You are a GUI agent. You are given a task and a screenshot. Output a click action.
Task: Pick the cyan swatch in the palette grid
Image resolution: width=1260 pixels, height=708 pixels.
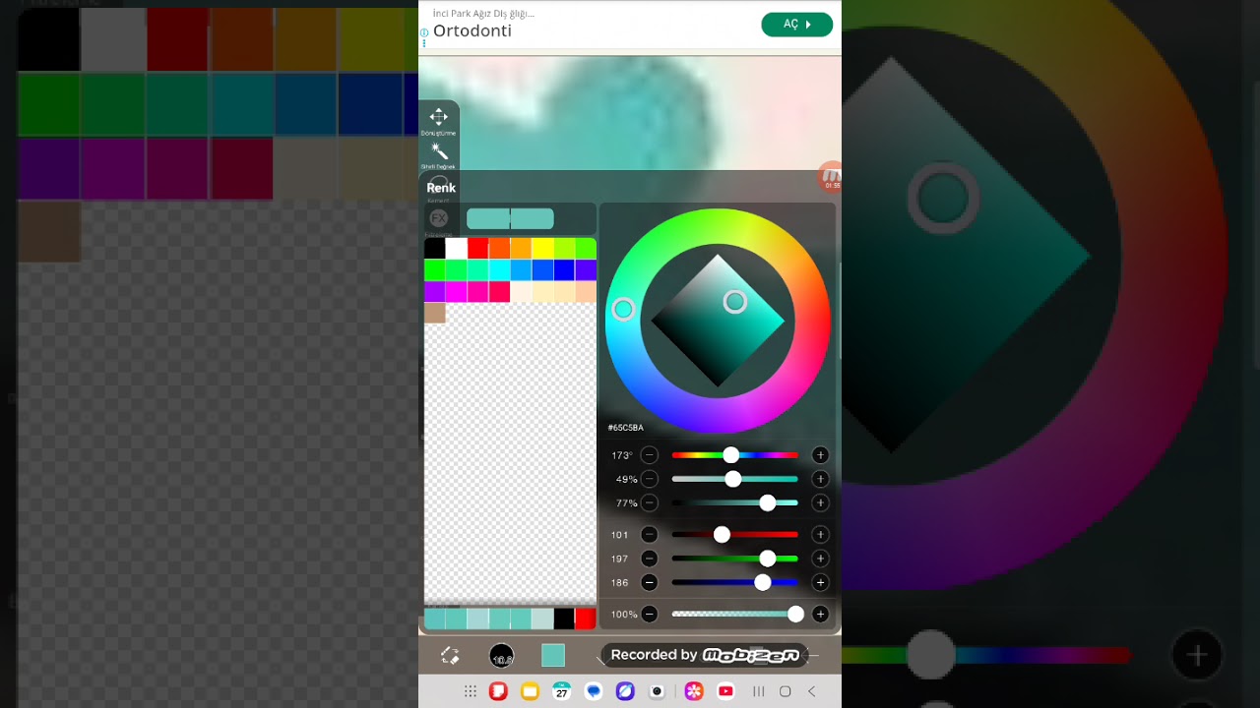500,269
